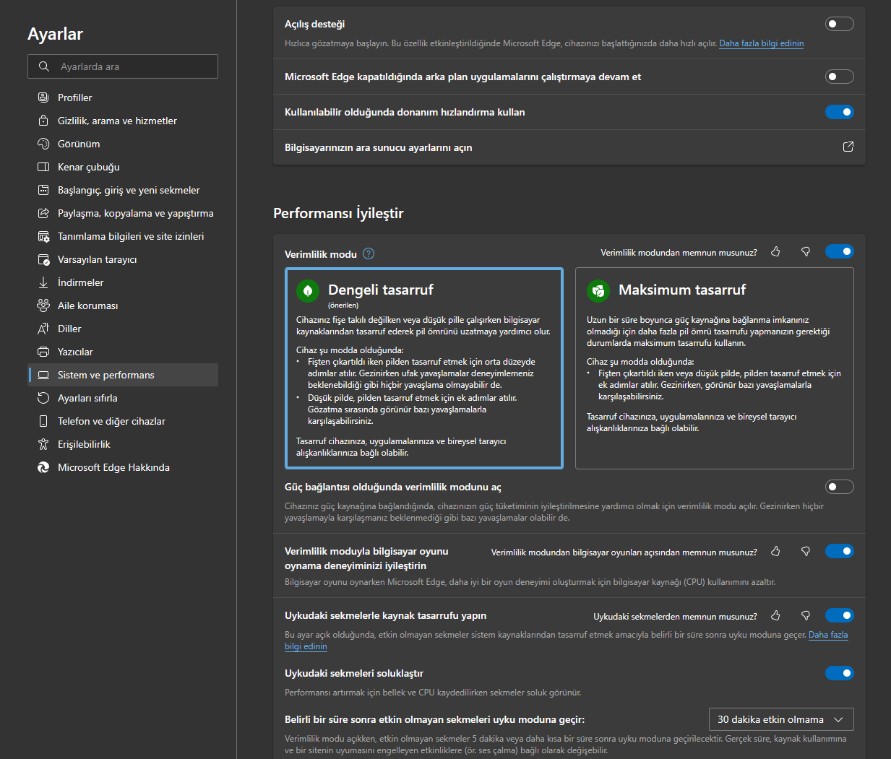Thumbs up for Uykudaki sekmeler feedback
The height and width of the screenshot is (759, 891).
(775, 615)
